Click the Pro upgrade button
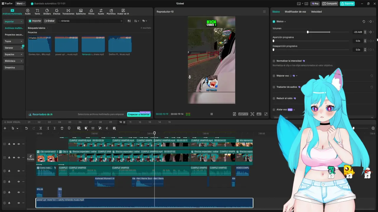The height and width of the screenshot is (212, 378). pos(315,4)
